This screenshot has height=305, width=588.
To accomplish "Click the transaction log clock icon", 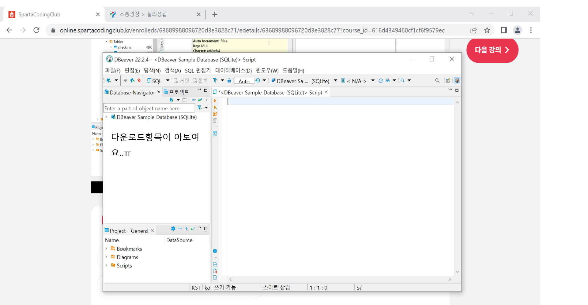I will [x=258, y=80].
